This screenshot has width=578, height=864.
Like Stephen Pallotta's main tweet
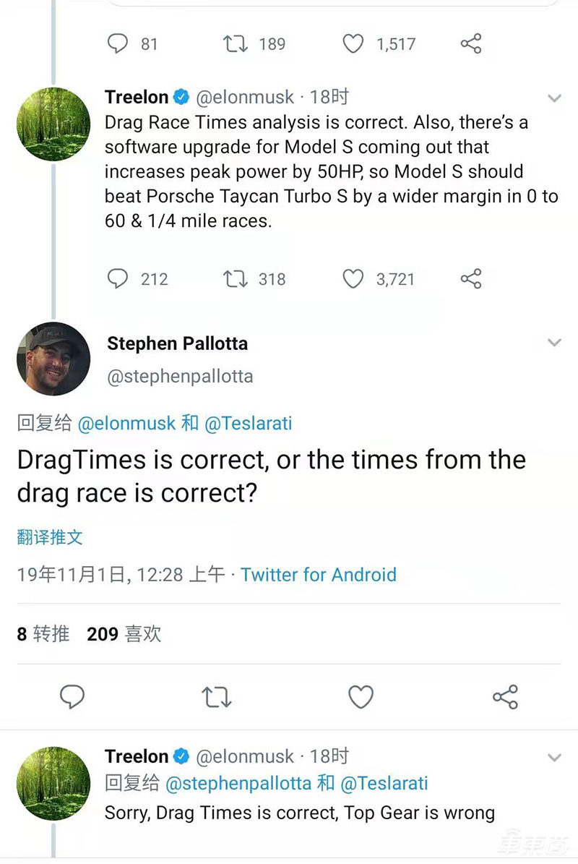(361, 697)
